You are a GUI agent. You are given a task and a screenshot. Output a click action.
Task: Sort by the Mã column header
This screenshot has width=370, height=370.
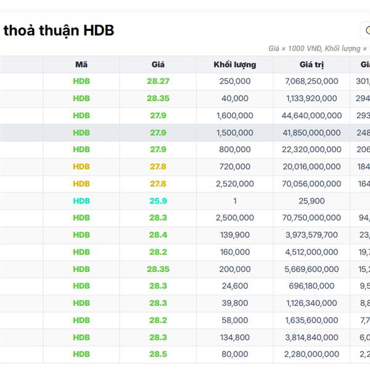tap(81, 64)
